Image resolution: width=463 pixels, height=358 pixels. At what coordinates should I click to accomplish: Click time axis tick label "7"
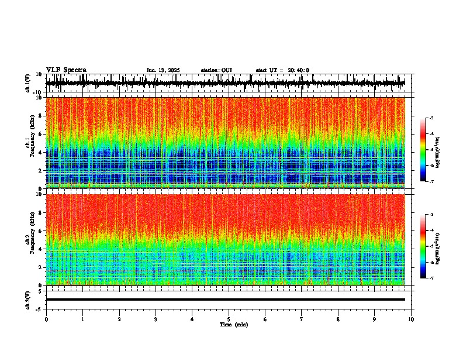pyautogui.click(x=302, y=319)
